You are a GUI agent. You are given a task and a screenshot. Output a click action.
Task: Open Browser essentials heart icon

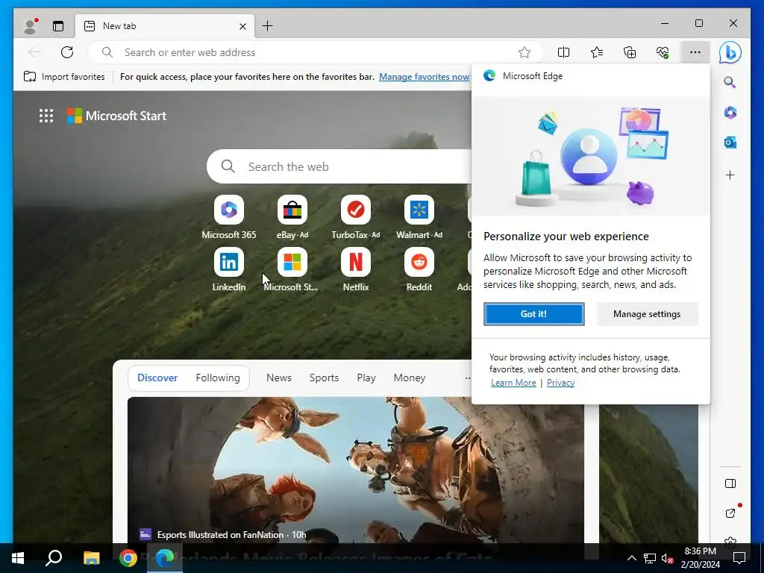[663, 52]
